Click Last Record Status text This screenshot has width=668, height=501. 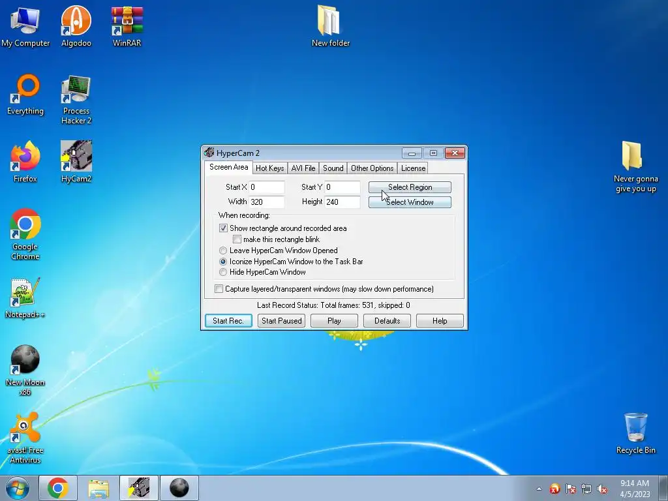(333, 305)
